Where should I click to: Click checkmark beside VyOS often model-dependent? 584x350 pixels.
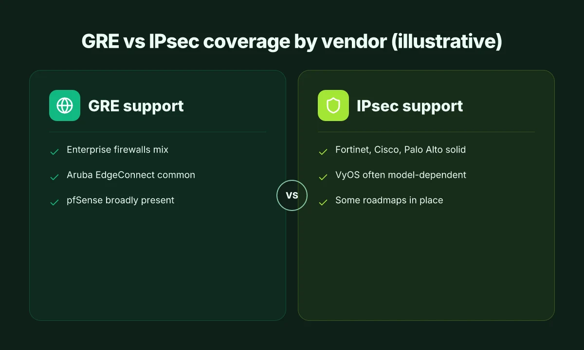(x=323, y=177)
